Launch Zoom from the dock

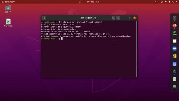click(175, 49)
